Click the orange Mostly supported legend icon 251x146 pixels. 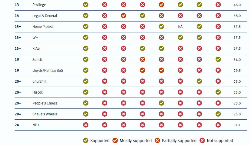click(115, 141)
